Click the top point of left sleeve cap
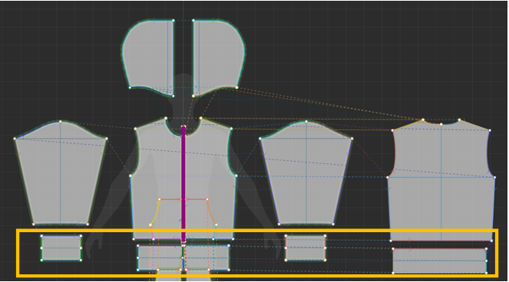The image size is (509, 282). click(61, 122)
